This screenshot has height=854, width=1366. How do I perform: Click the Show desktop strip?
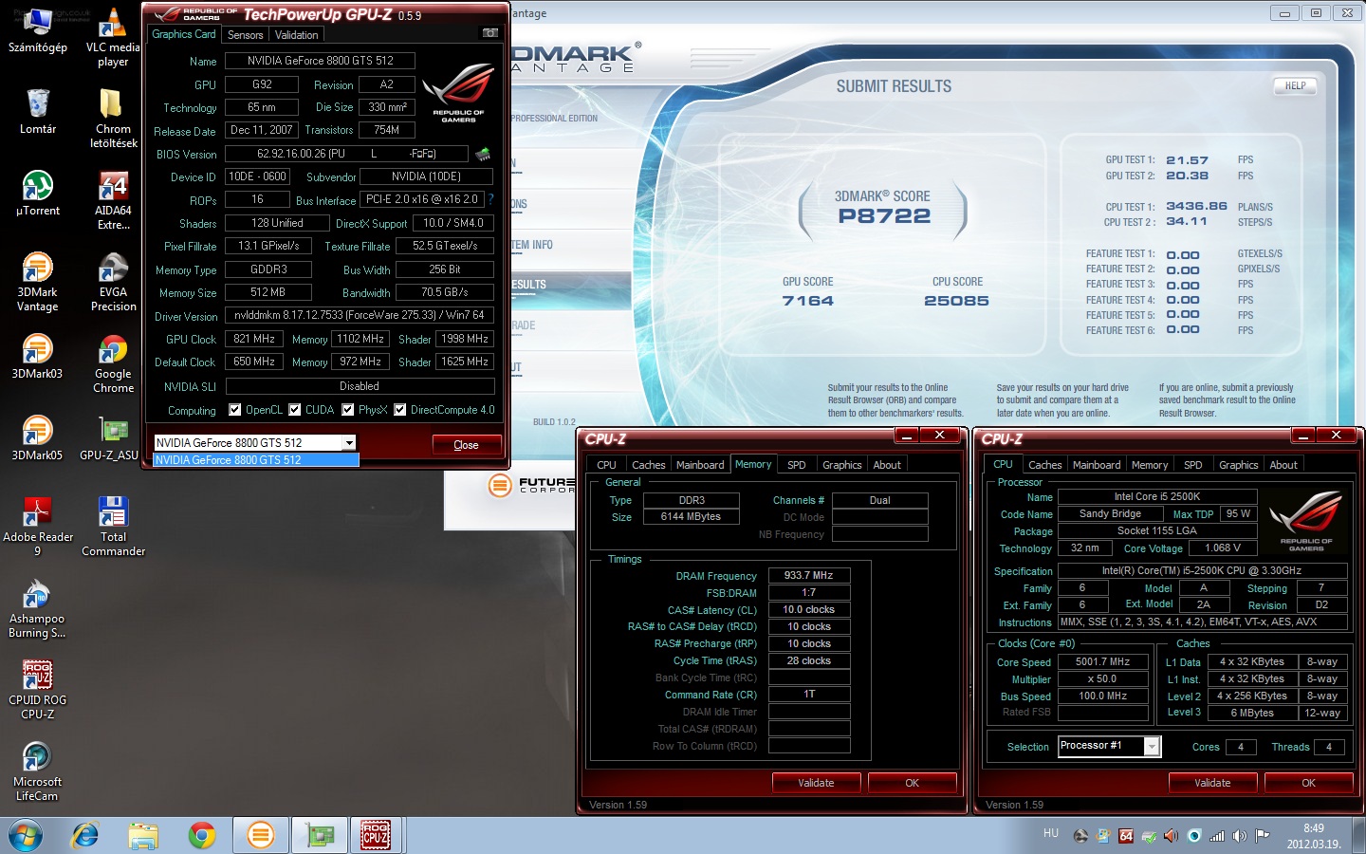(x=1358, y=836)
